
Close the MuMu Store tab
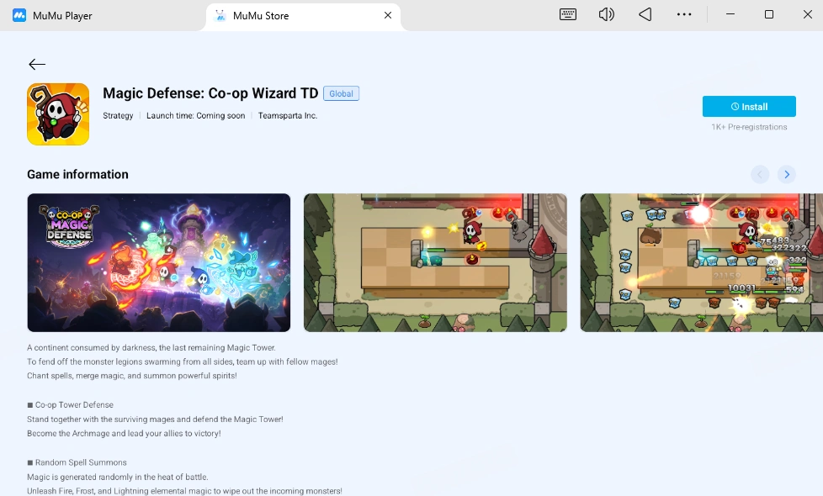pos(388,15)
